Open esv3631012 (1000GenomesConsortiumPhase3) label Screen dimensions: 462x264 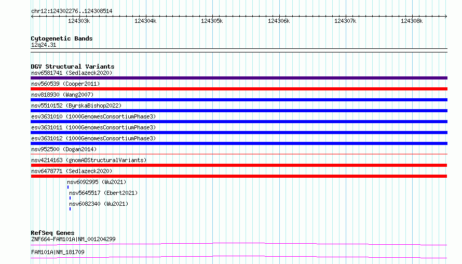[93, 138]
